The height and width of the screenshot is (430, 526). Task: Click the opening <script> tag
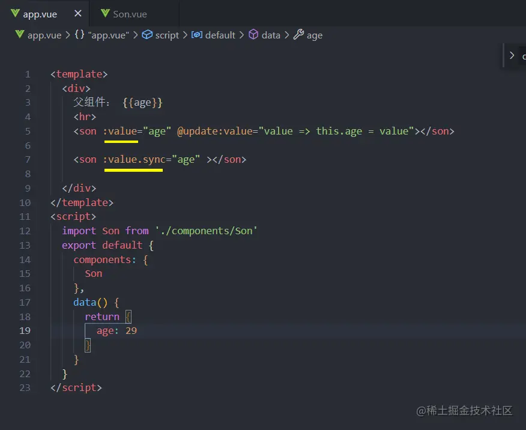tap(73, 217)
